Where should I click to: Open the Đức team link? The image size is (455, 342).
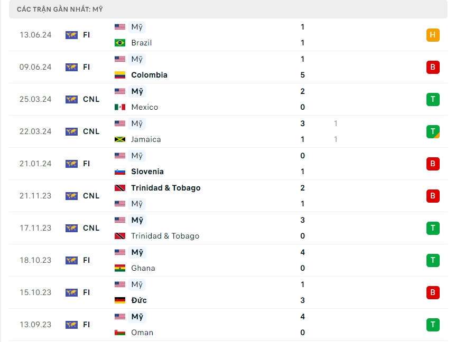point(139,300)
